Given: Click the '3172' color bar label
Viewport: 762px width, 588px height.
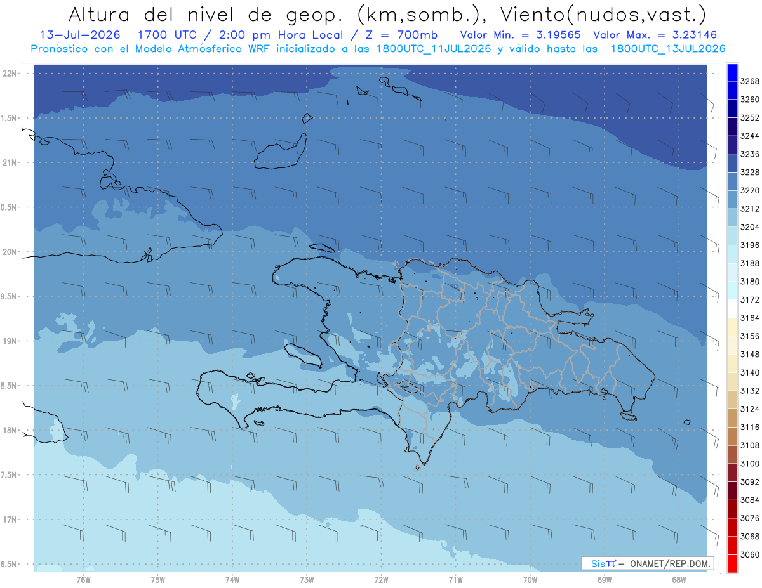Looking at the screenshot, I should pyautogui.click(x=750, y=299).
